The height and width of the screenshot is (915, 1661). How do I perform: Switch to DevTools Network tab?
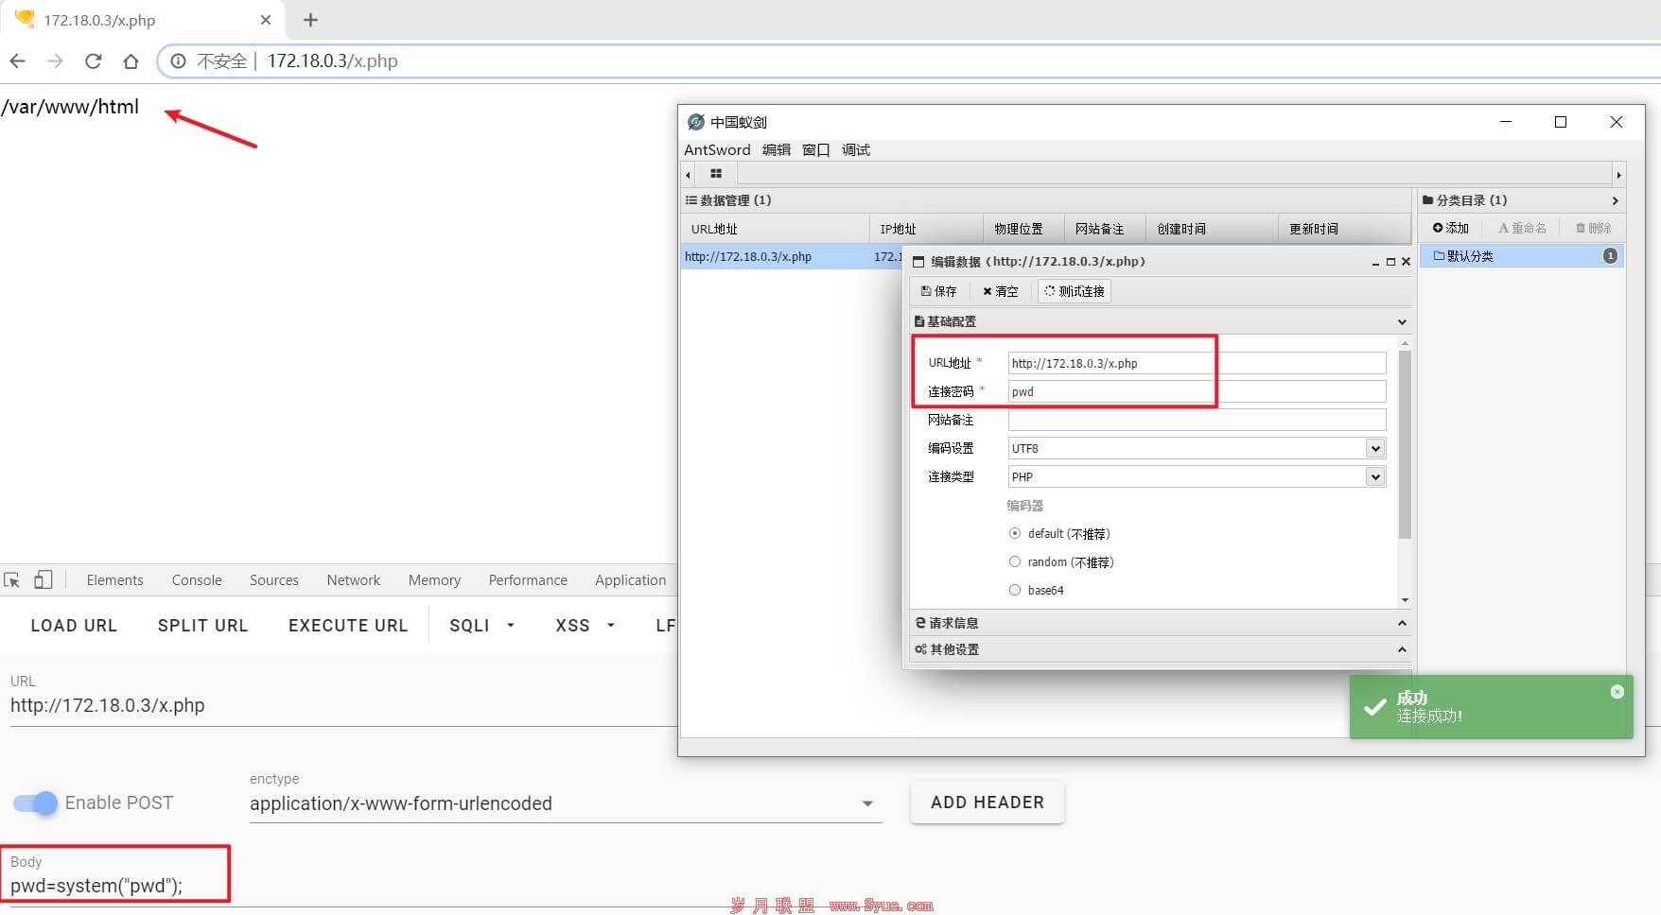(x=354, y=580)
